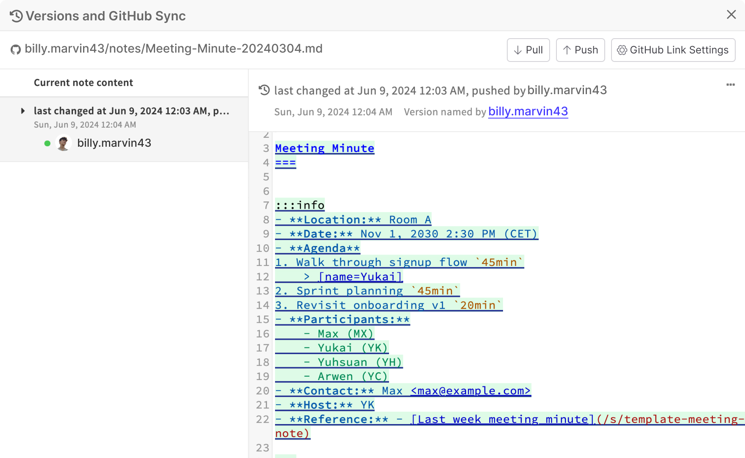Pull the latest changes from GitHub

pos(528,50)
